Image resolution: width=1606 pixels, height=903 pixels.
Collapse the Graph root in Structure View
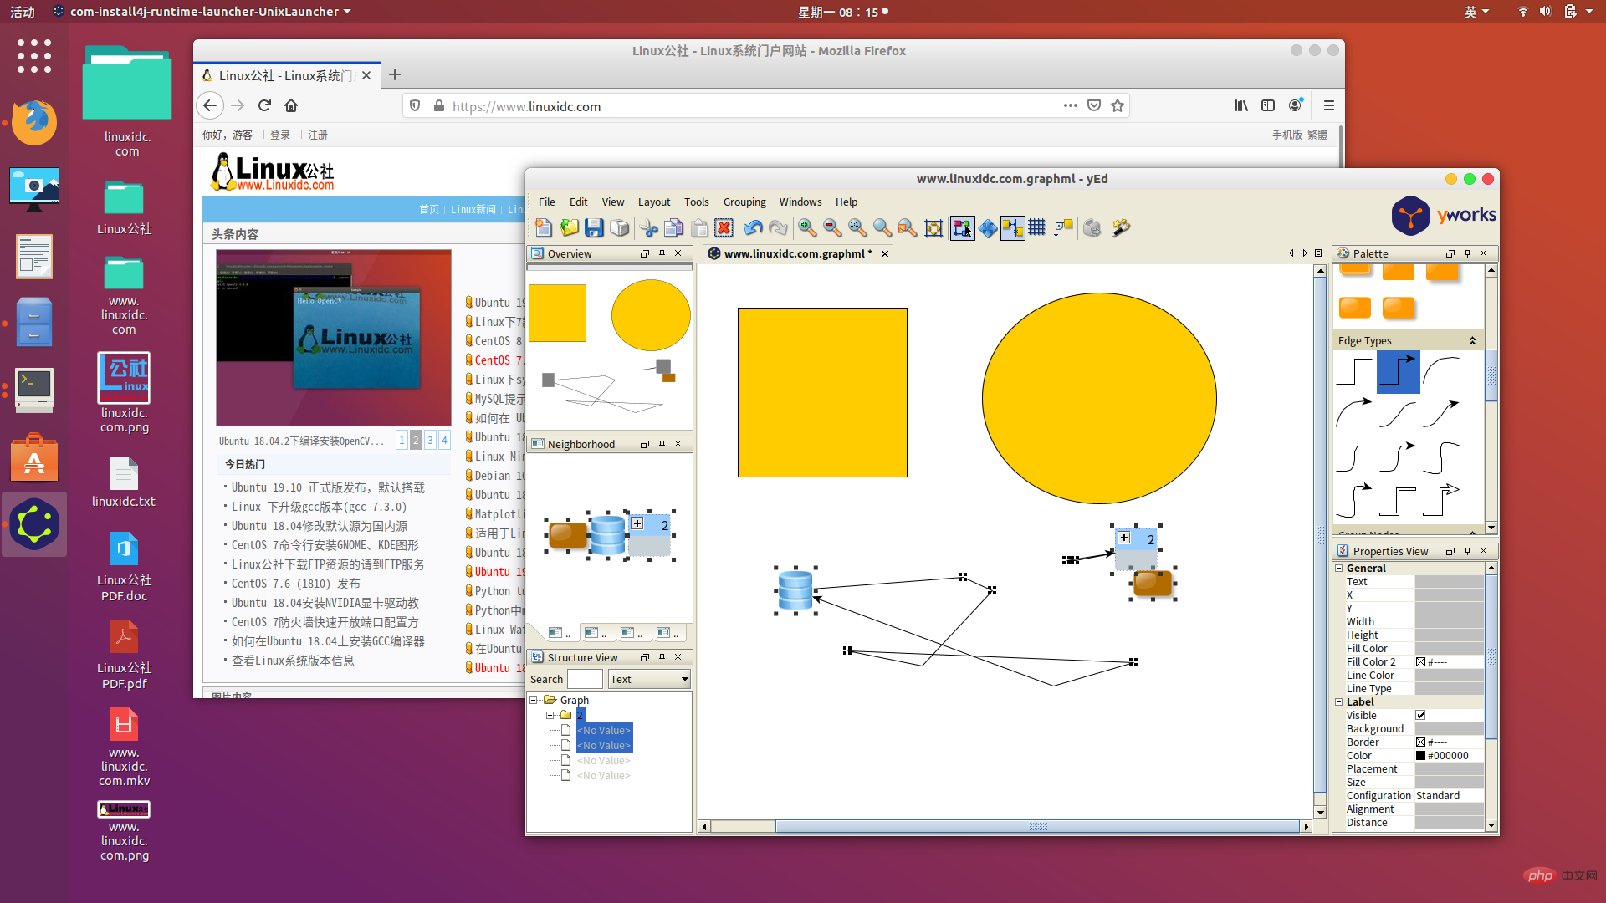(534, 701)
